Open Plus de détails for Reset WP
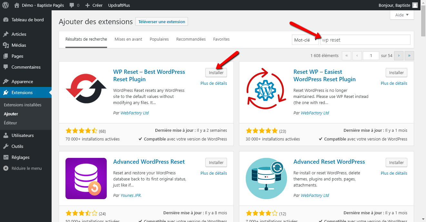The width and height of the screenshot is (426, 222). 394,83
